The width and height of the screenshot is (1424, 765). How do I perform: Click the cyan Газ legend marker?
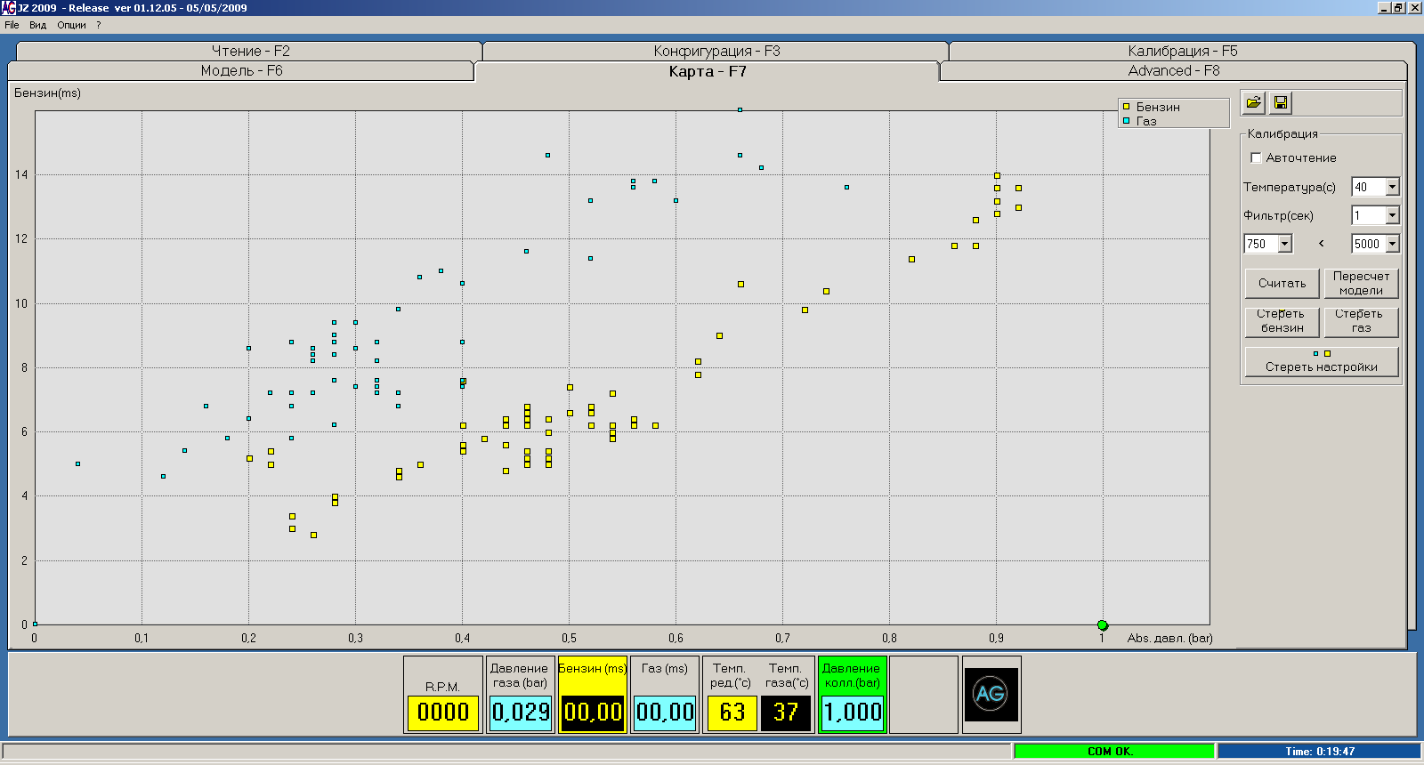[1126, 121]
